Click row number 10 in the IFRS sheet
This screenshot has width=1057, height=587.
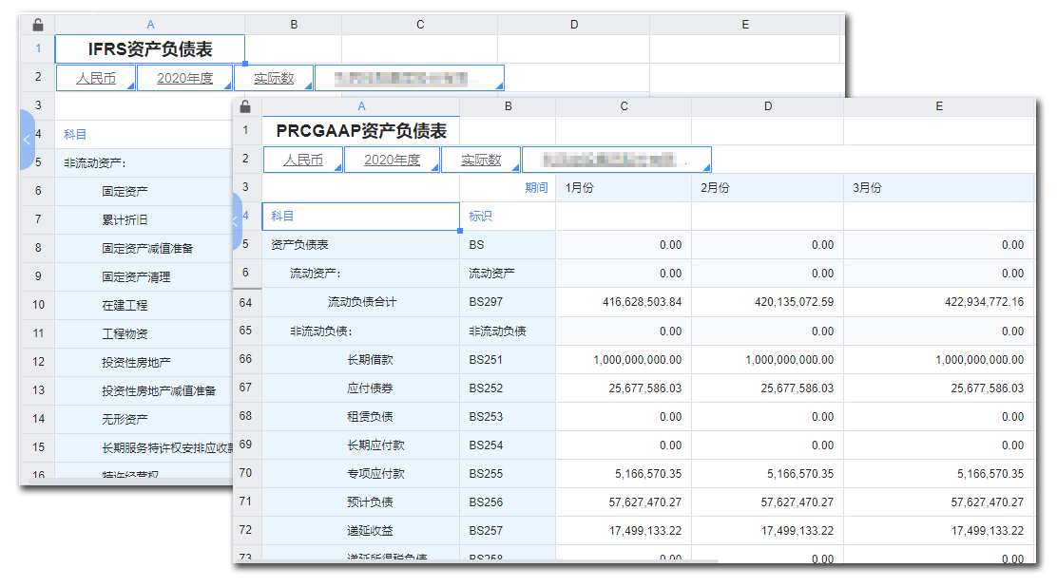click(x=38, y=305)
